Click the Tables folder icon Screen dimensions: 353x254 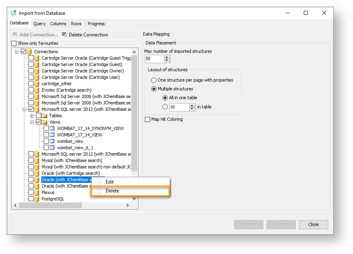44,116
